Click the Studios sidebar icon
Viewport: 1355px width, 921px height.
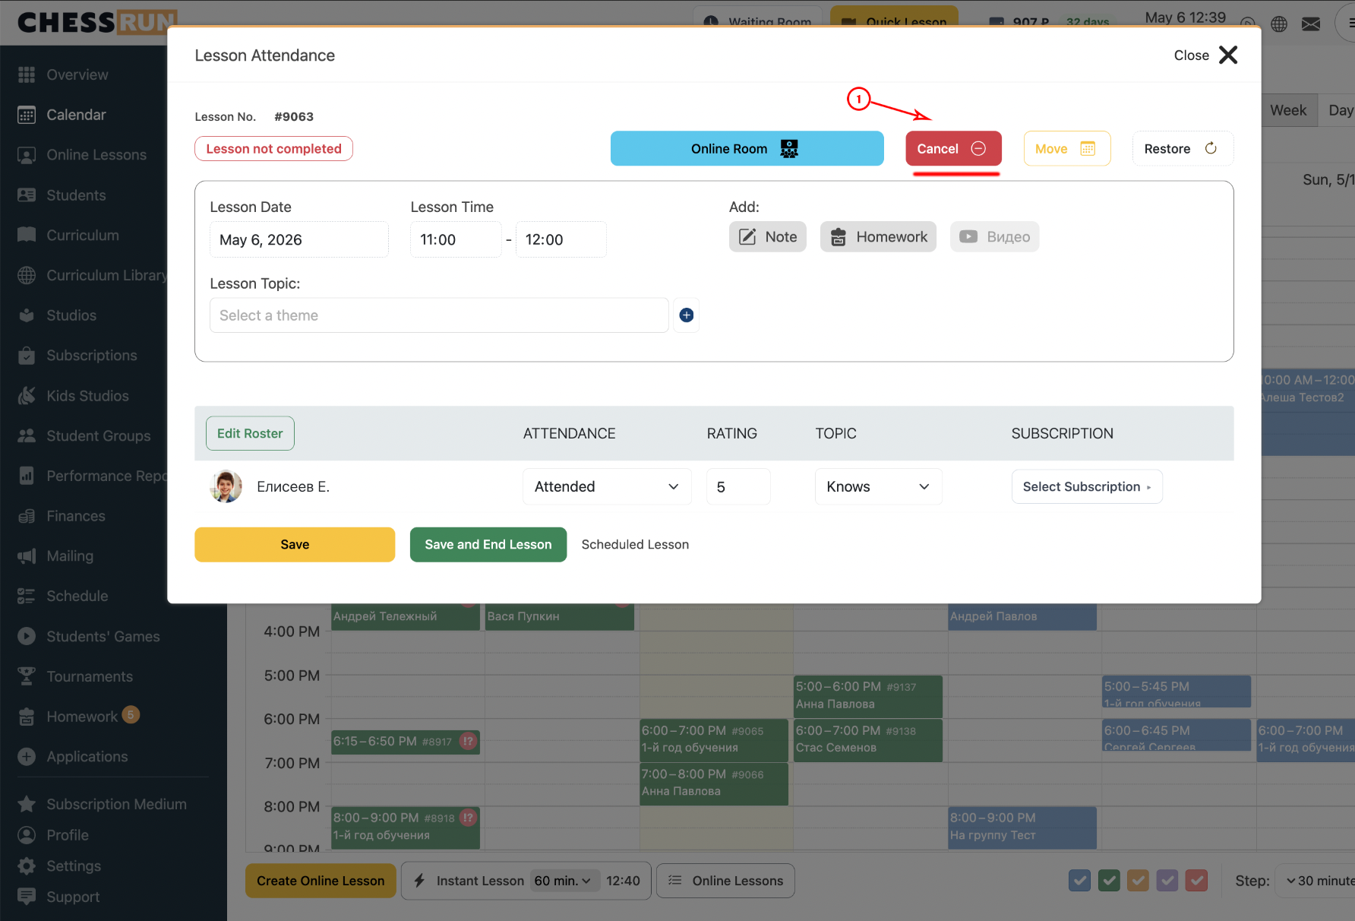pyautogui.click(x=27, y=315)
